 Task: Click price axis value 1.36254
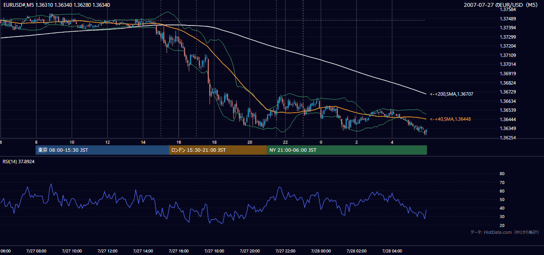(508, 138)
